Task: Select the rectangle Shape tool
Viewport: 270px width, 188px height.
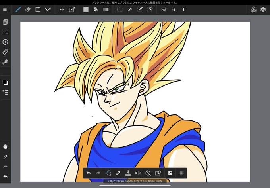Action: pos(38,9)
